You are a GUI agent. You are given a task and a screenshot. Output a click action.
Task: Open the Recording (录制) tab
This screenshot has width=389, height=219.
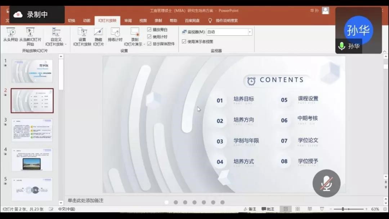click(x=158, y=20)
